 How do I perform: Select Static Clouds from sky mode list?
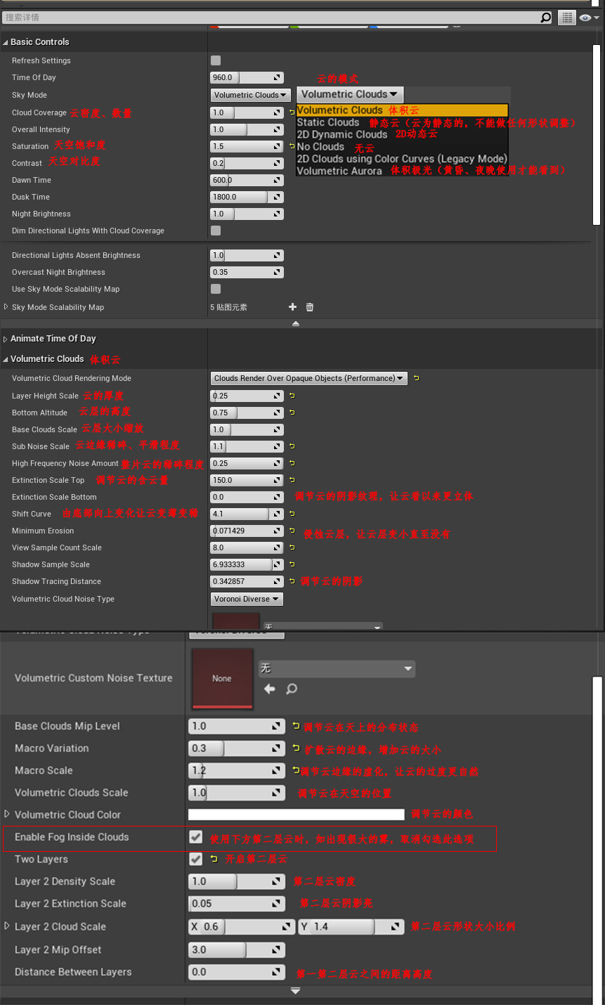click(x=328, y=122)
